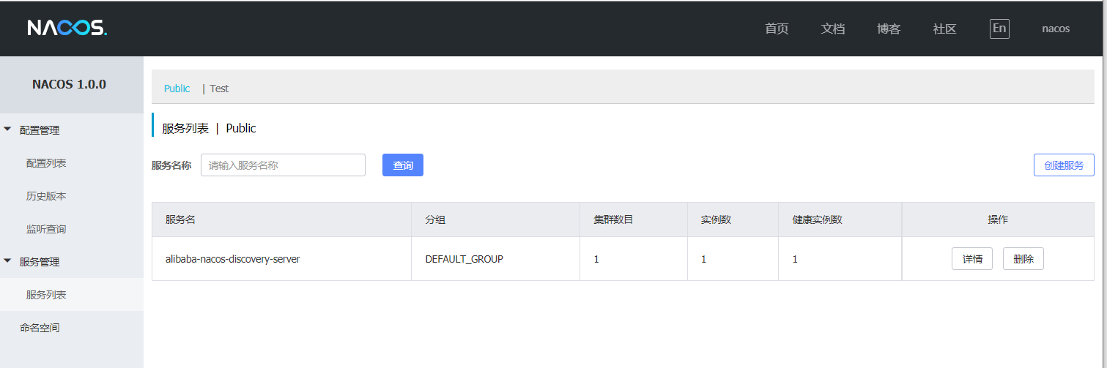The height and width of the screenshot is (368, 1107).
Task: Open 文档 in top navigation
Action: click(833, 29)
